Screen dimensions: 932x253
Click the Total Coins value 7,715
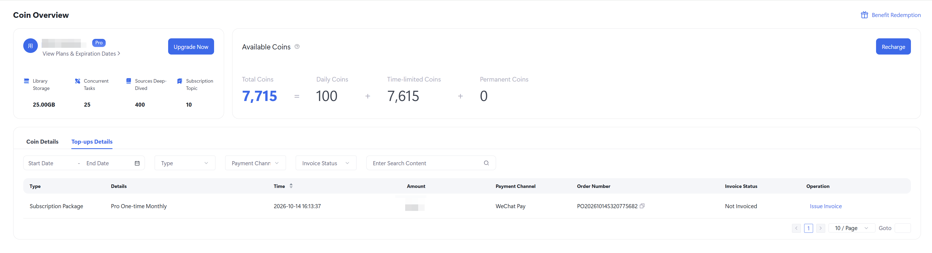[259, 96]
